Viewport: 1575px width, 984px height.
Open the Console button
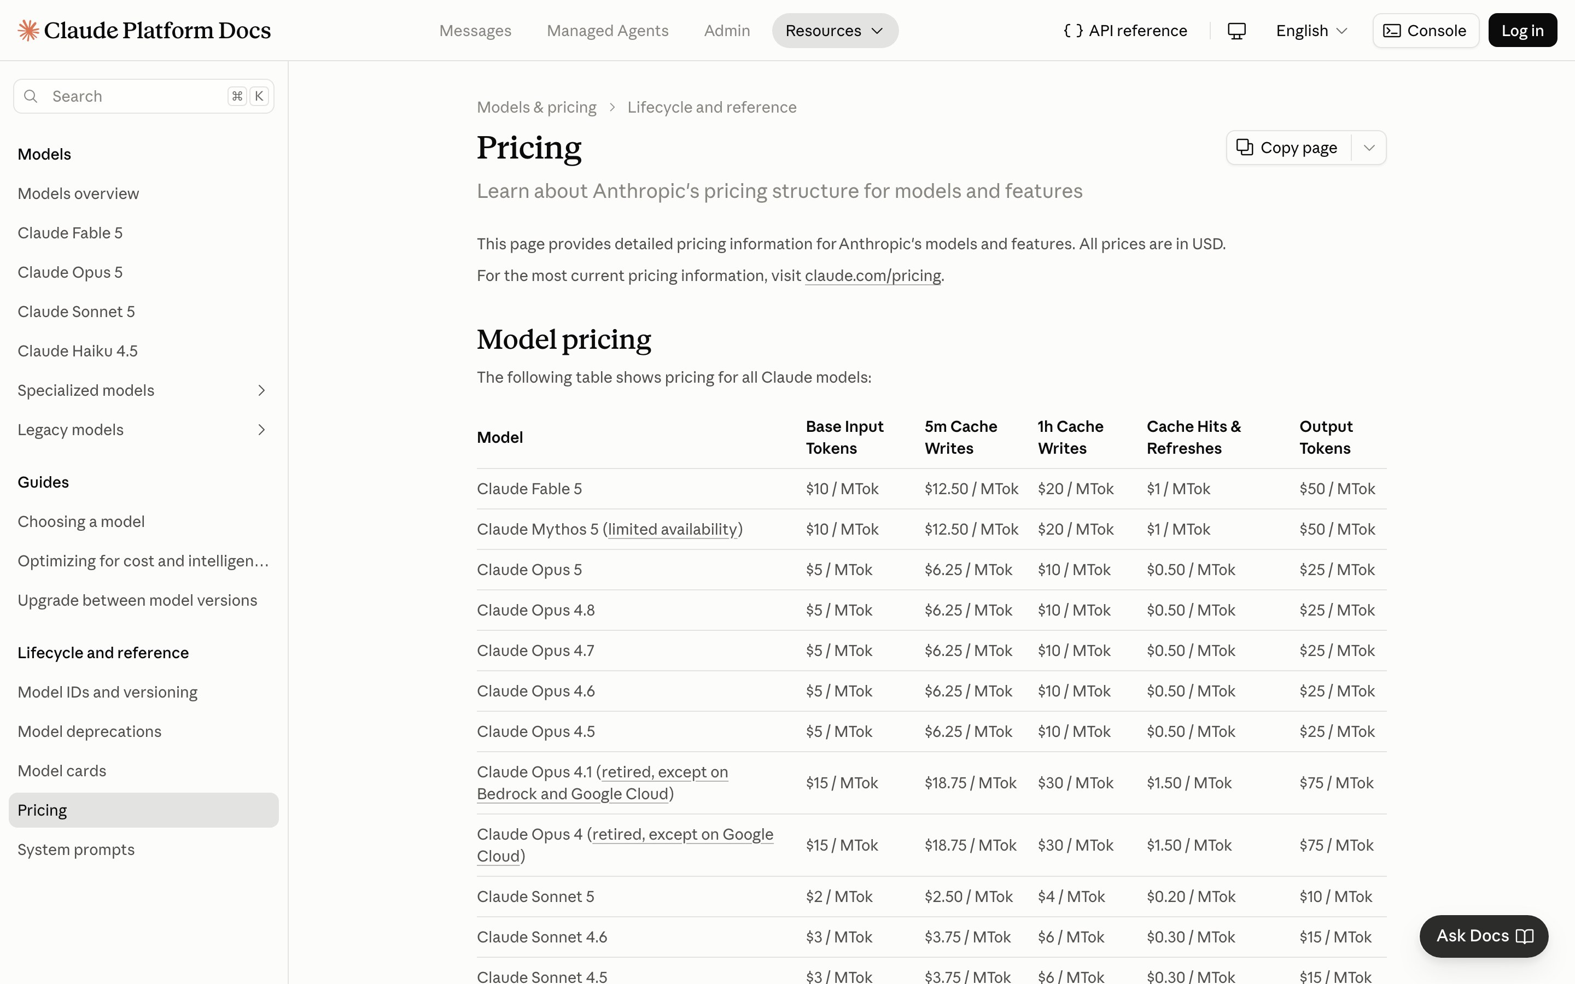(1425, 31)
